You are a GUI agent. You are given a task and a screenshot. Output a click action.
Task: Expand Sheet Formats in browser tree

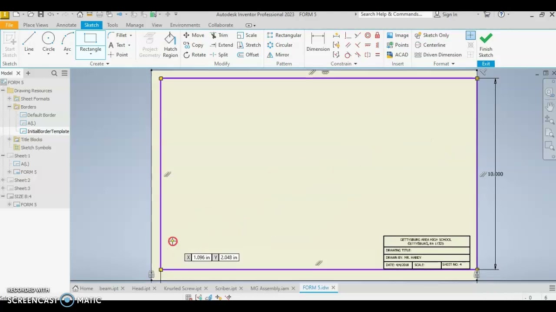tap(10, 99)
